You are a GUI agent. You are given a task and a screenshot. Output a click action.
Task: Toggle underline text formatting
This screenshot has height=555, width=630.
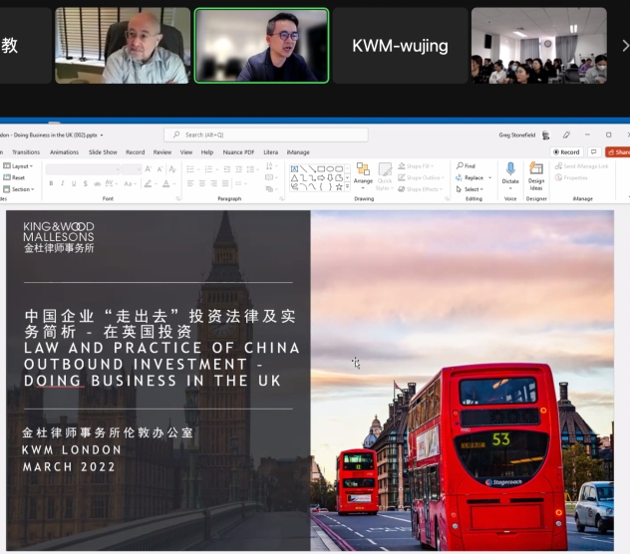point(74,184)
